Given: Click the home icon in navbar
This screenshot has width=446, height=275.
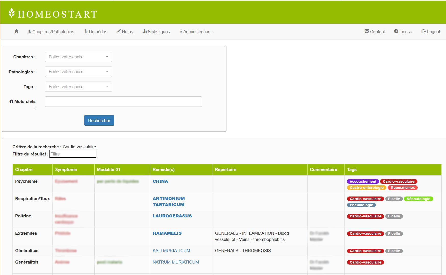Looking at the screenshot, I should (x=17, y=31).
